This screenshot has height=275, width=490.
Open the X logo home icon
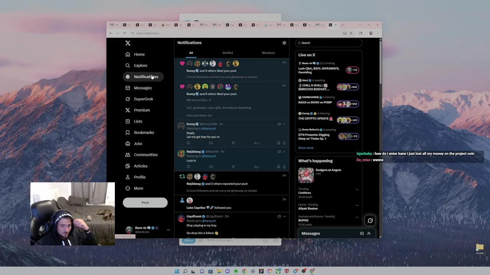tap(128, 43)
